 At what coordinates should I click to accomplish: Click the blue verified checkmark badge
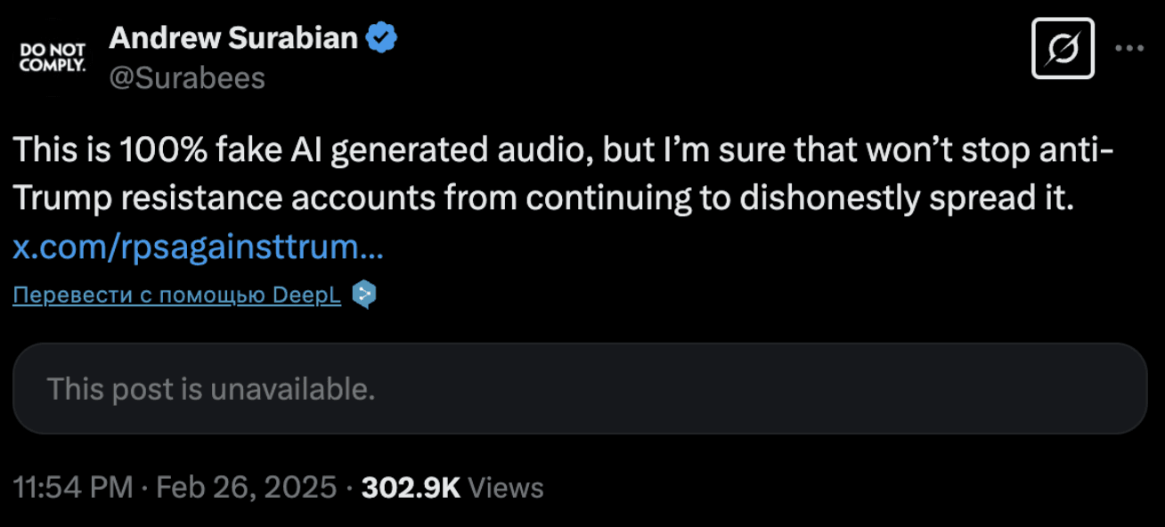[382, 37]
